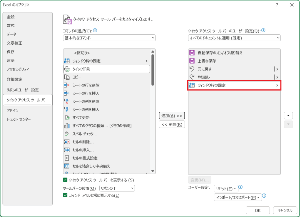Click the 上書き保存 floppy icon
The width and height of the screenshot is (301, 217).
pos(192,61)
